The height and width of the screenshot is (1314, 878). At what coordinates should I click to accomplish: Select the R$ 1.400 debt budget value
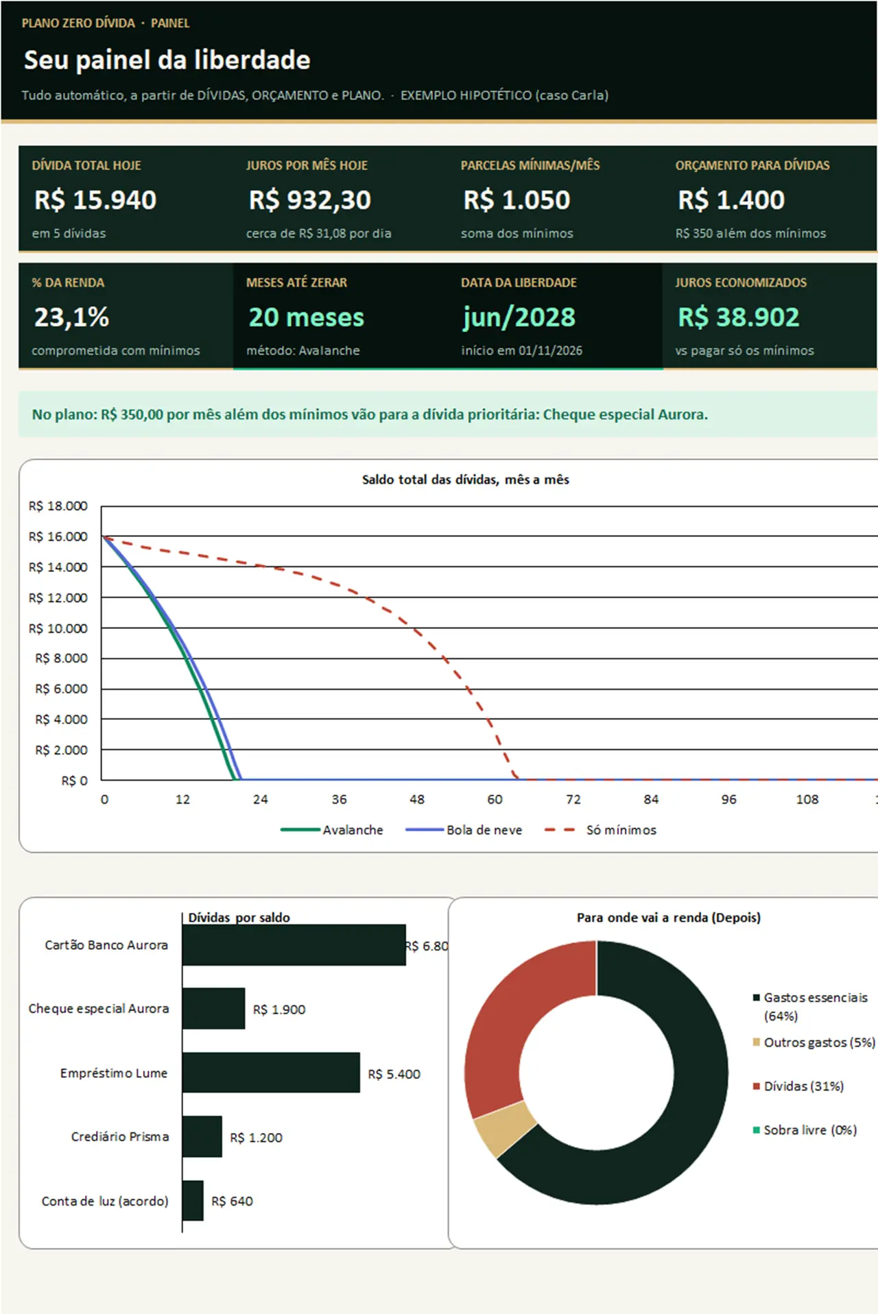click(731, 200)
